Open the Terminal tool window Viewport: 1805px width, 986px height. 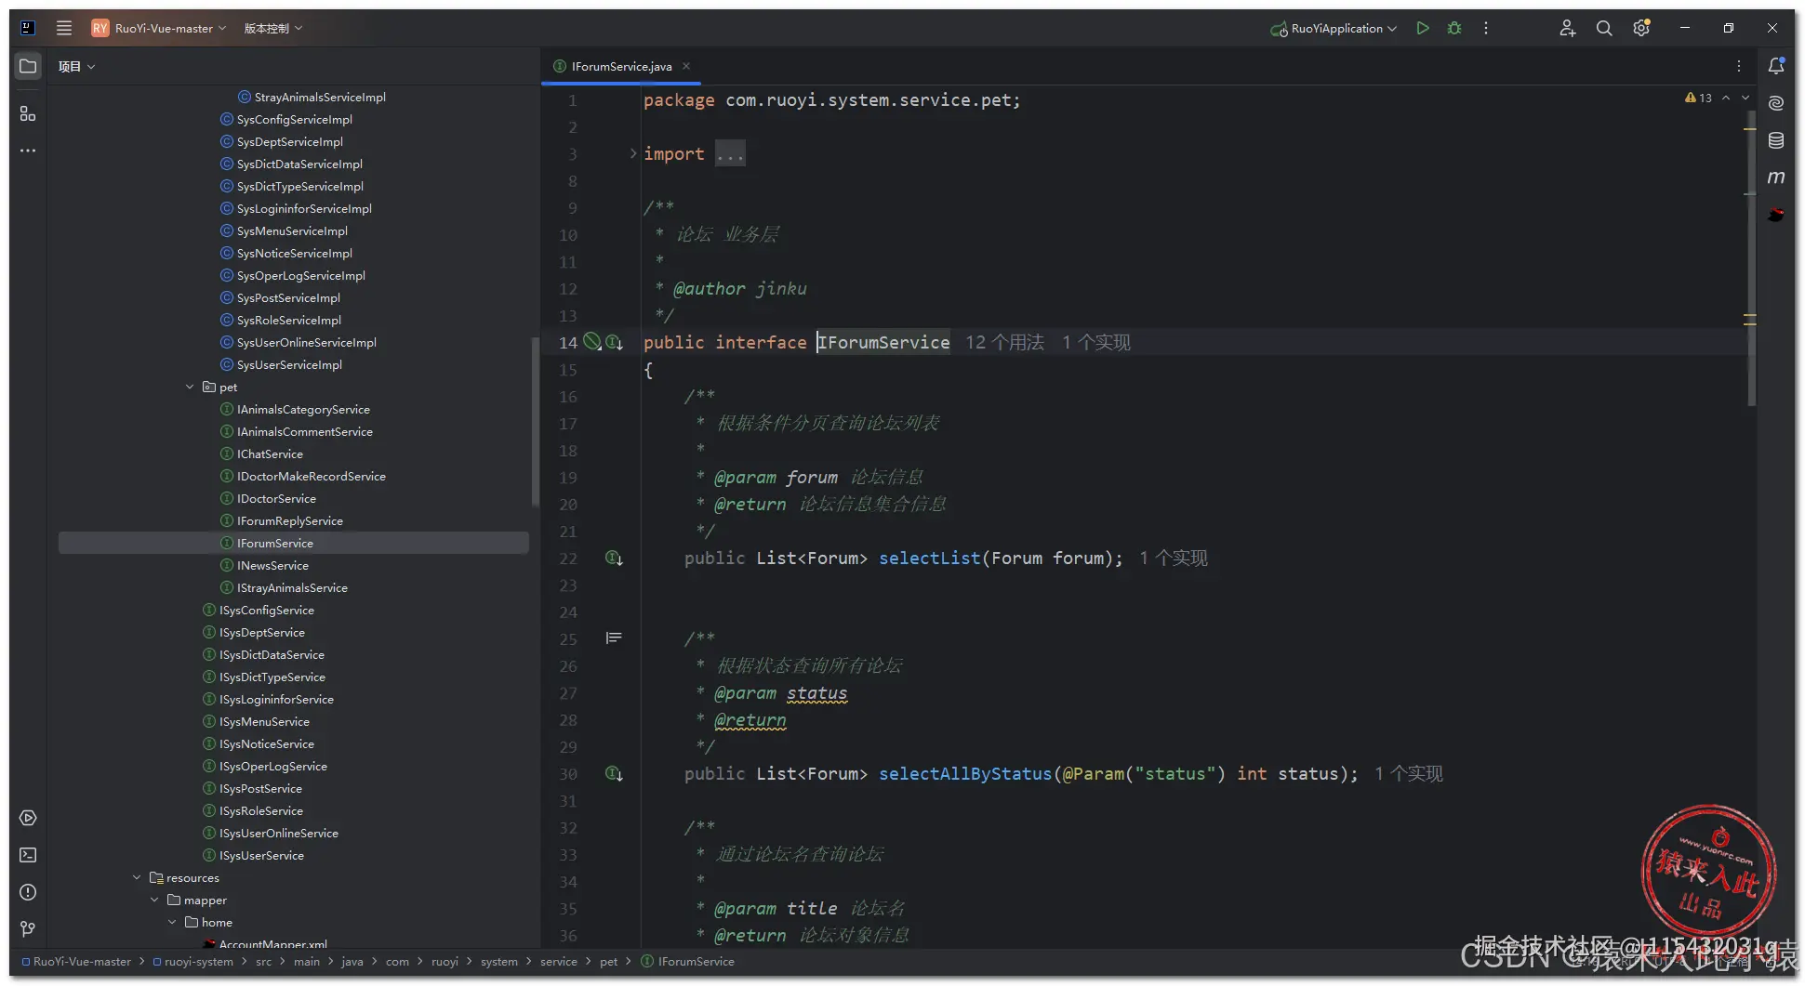[28, 855]
